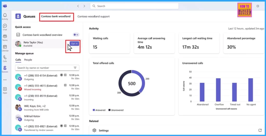Click Average call answering time card
The image size is (266, 136).
point(154,43)
